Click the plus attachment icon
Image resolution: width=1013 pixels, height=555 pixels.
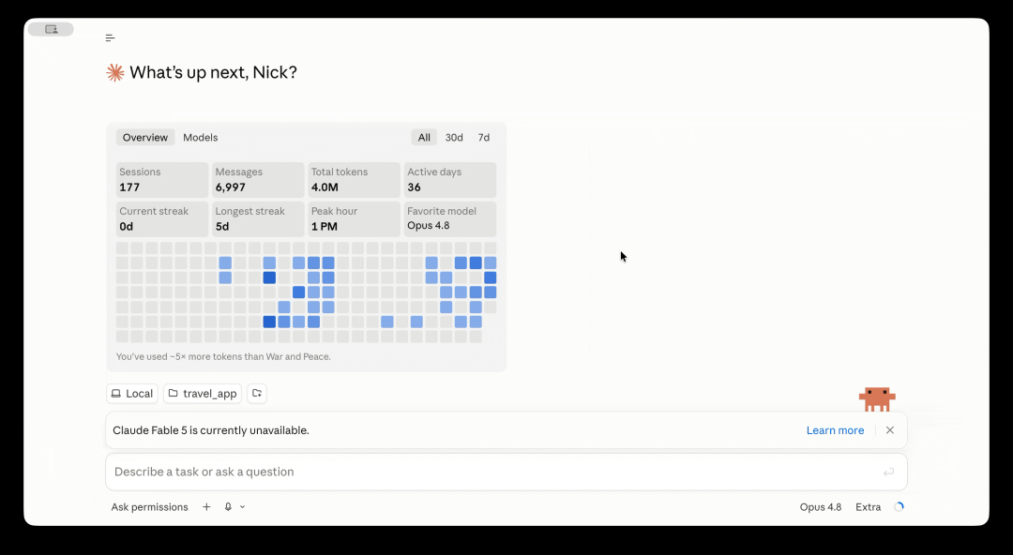(x=206, y=507)
